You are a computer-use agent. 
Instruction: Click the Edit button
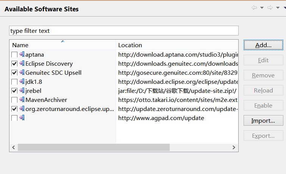tap(263, 60)
